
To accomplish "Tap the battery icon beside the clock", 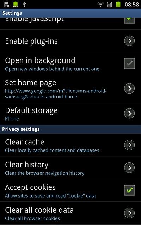I will [x=118, y=5].
